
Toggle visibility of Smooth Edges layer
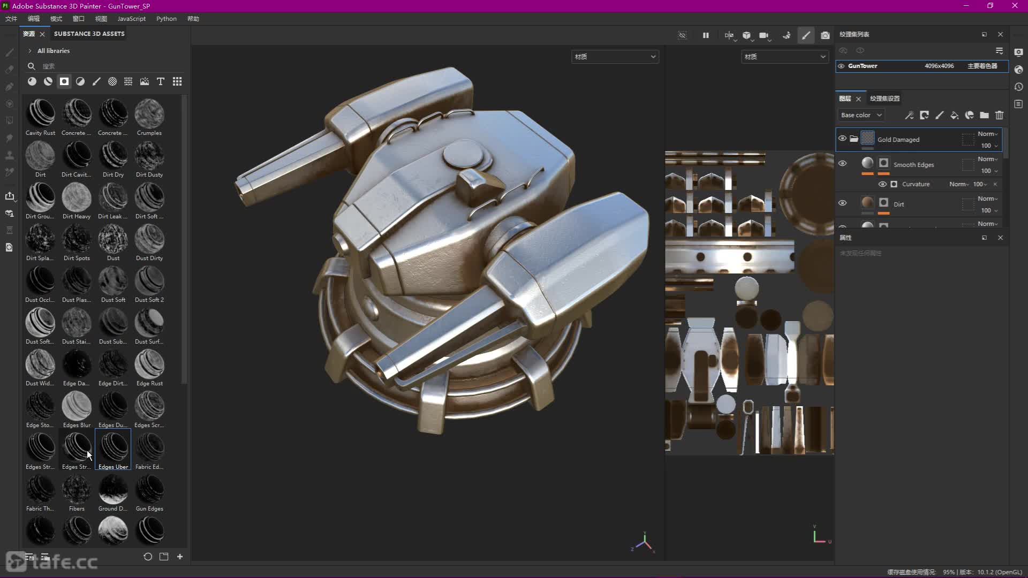click(x=842, y=164)
